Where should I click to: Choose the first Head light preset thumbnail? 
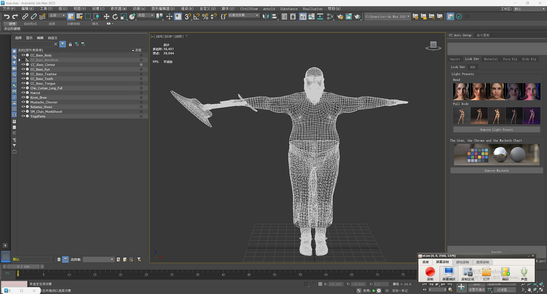tap(461, 91)
